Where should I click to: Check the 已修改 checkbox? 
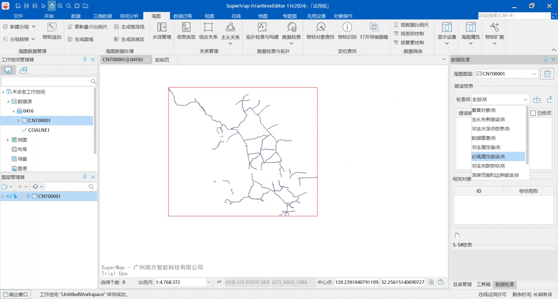533,113
